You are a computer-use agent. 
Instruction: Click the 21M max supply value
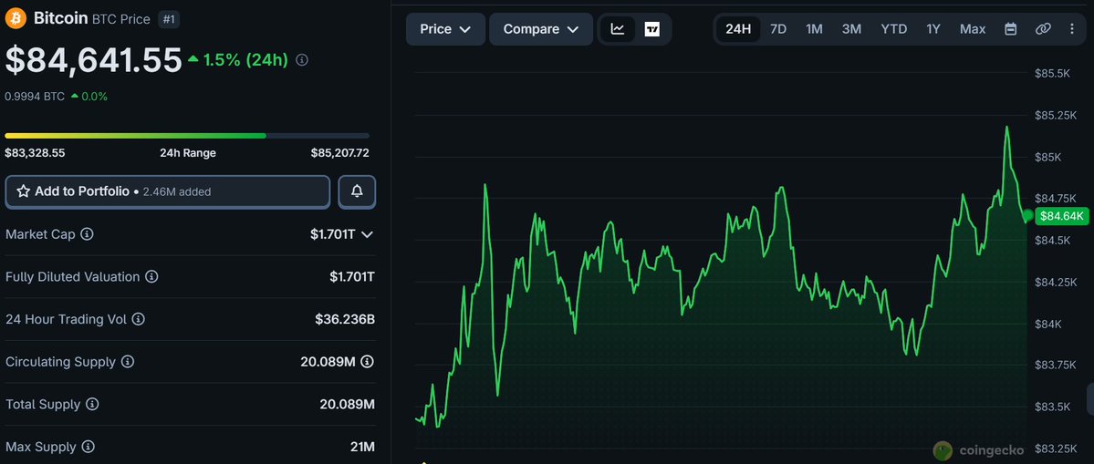363,447
